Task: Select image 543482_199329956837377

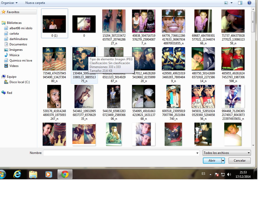Action: [84, 96]
